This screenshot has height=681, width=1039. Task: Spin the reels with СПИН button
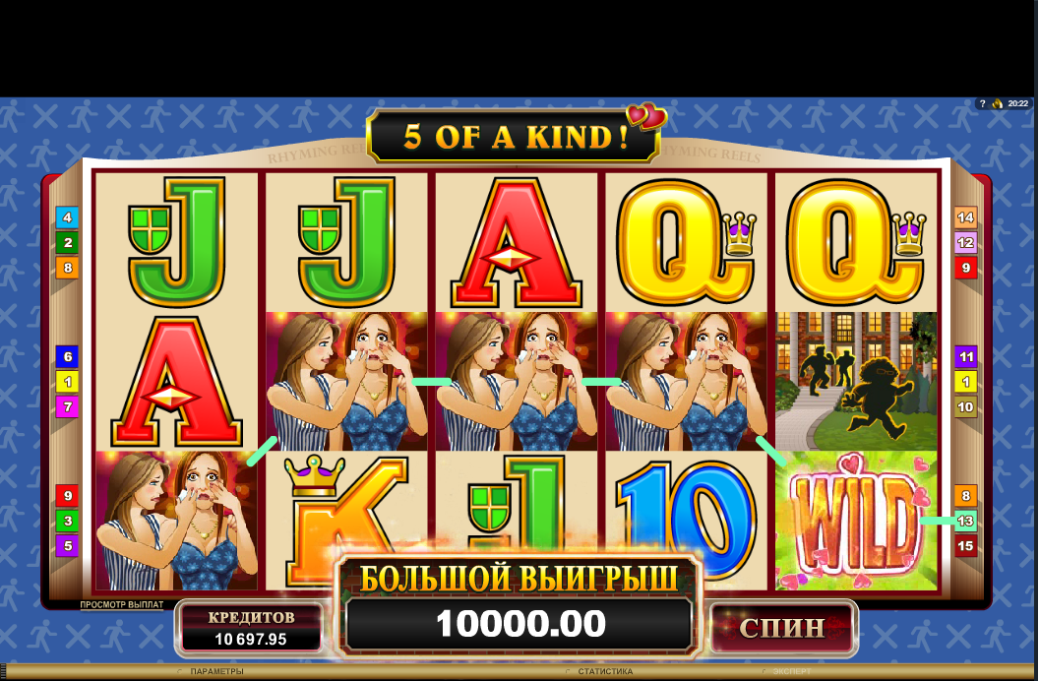[782, 627]
